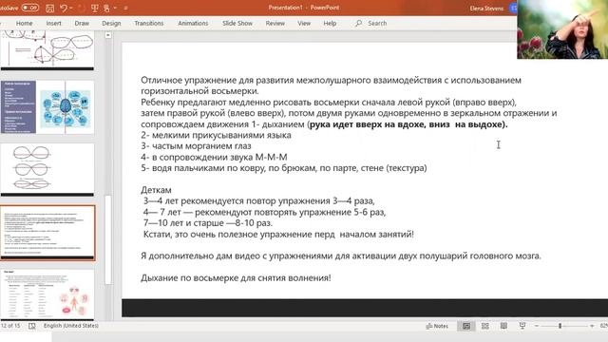Image resolution: width=608 pixels, height=342 pixels.
Task: Click the zoom percentage value
Action: (604, 326)
